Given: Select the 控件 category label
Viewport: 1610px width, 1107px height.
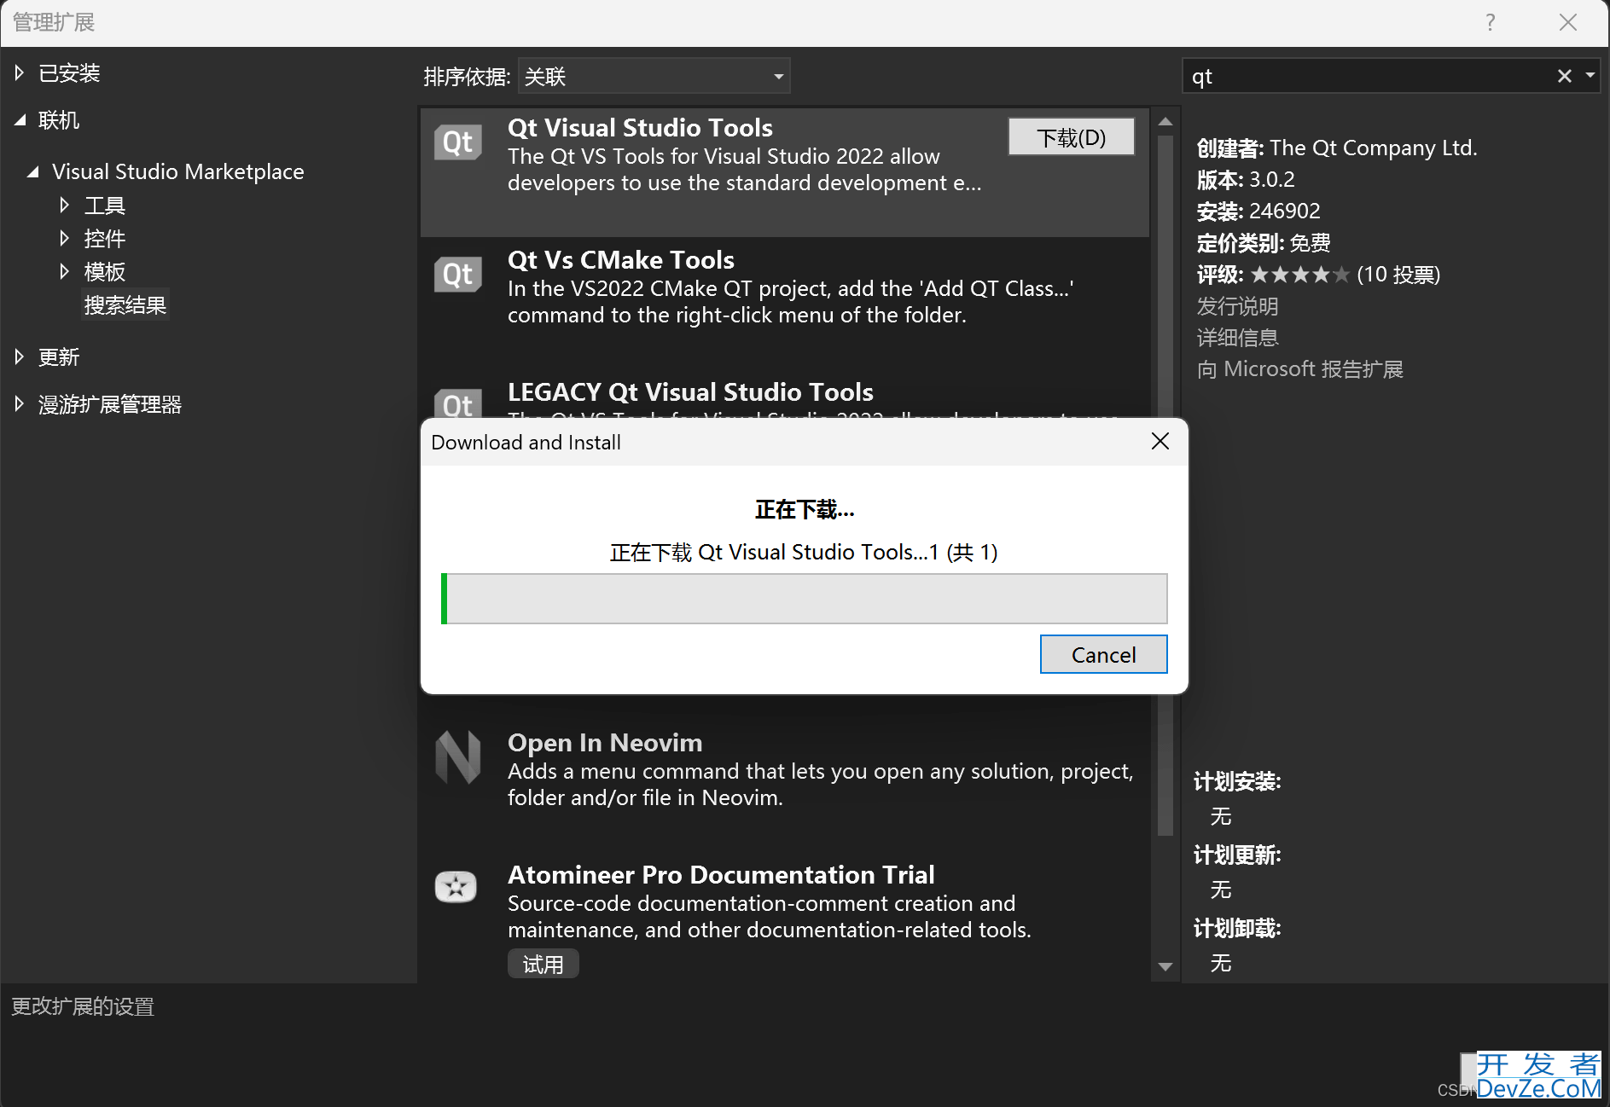Looking at the screenshot, I should pos(105,239).
